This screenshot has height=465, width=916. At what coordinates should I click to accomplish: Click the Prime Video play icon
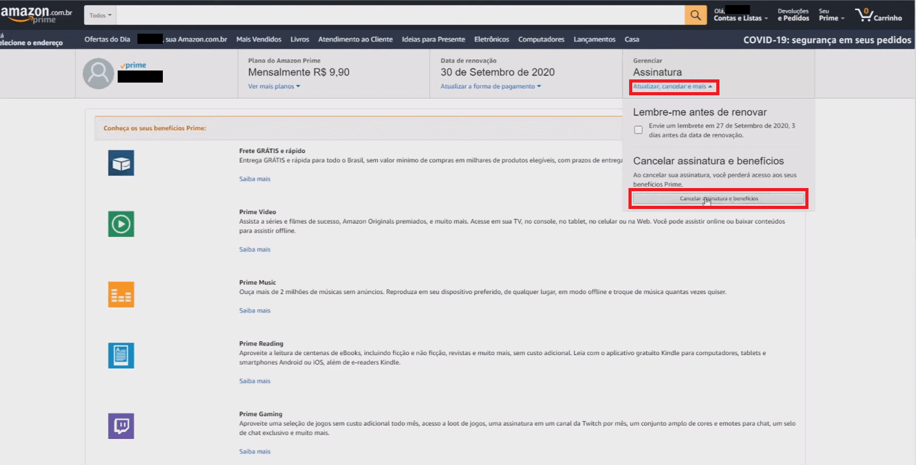click(121, 224)
